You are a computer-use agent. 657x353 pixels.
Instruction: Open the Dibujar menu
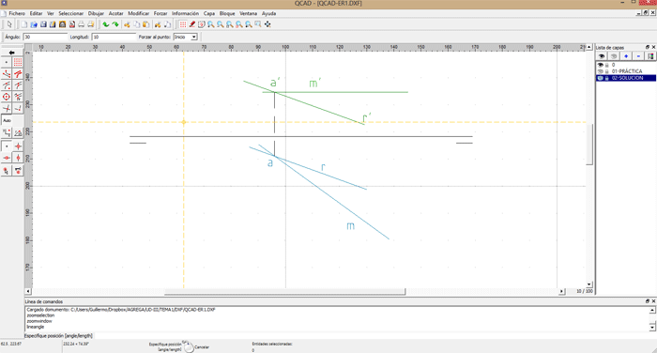coord(96,13)
